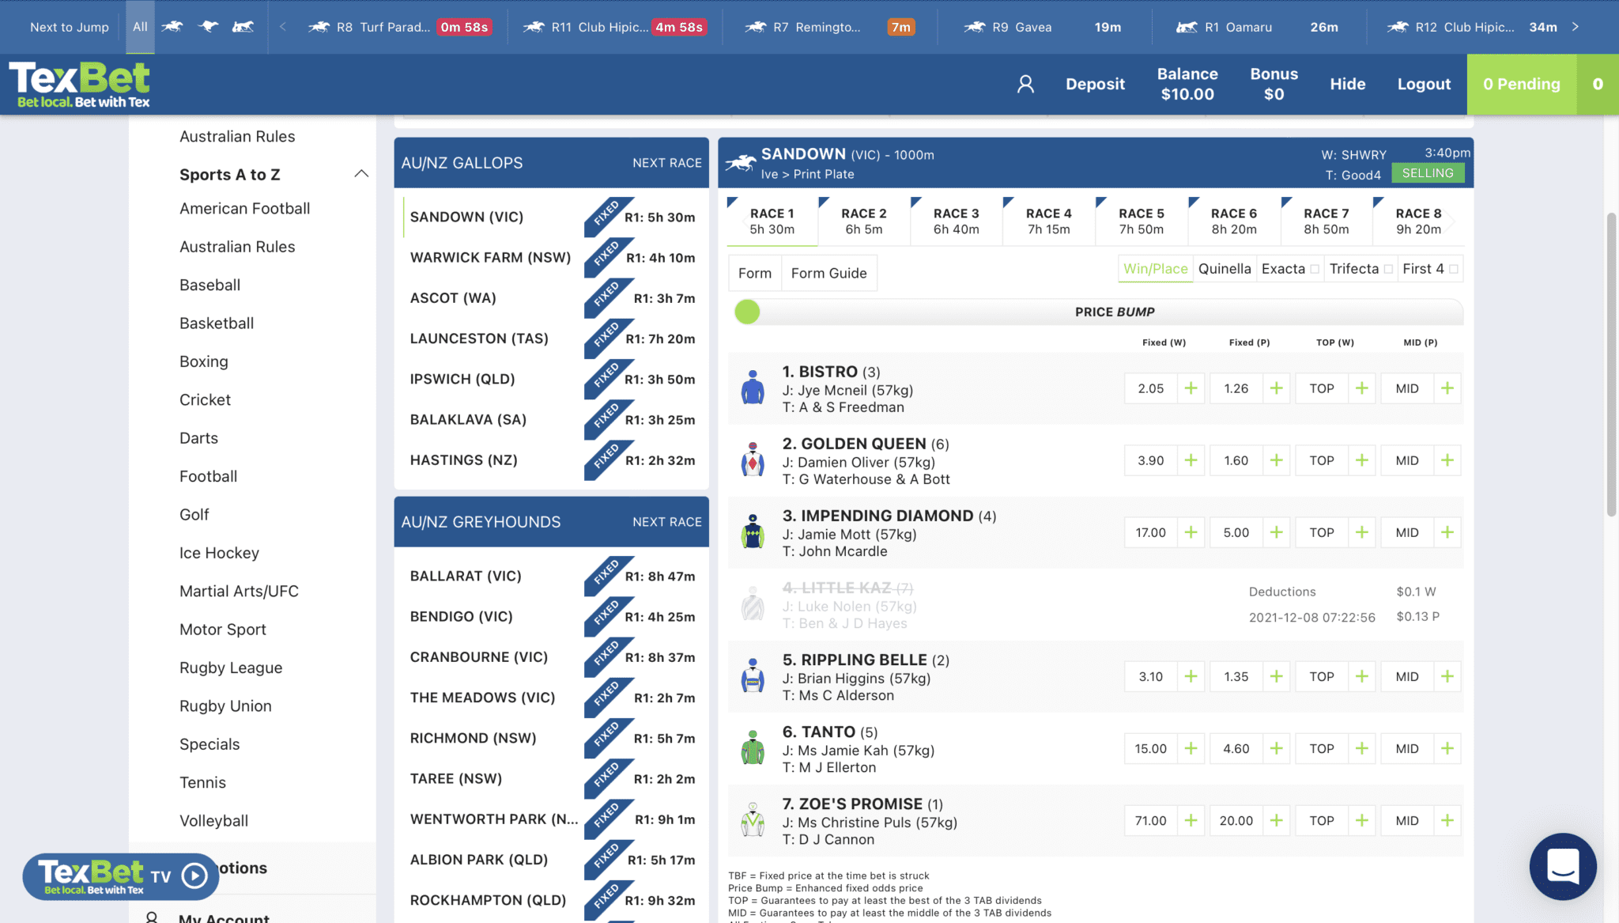1619x923 pixels.
Task: Switch to Race 5 tab
Action: coord(1141,221)
